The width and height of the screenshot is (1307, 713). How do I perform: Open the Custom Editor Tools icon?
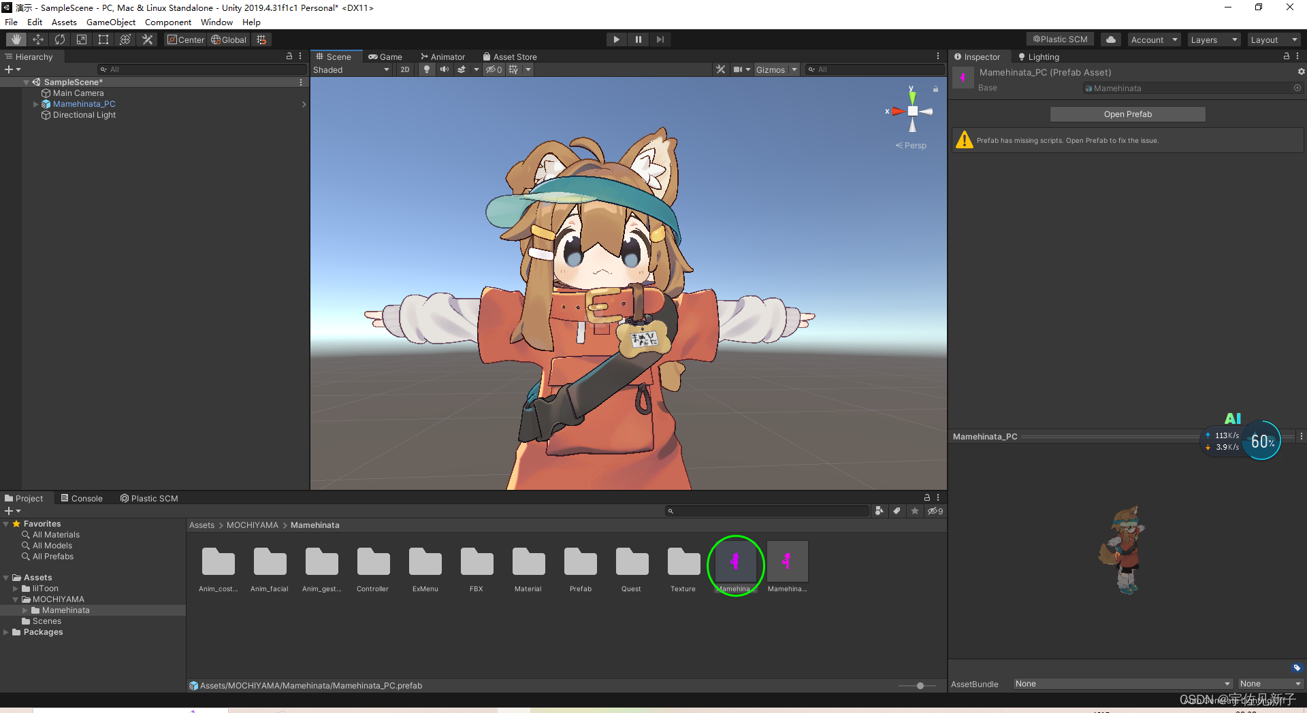coord(147,39)
